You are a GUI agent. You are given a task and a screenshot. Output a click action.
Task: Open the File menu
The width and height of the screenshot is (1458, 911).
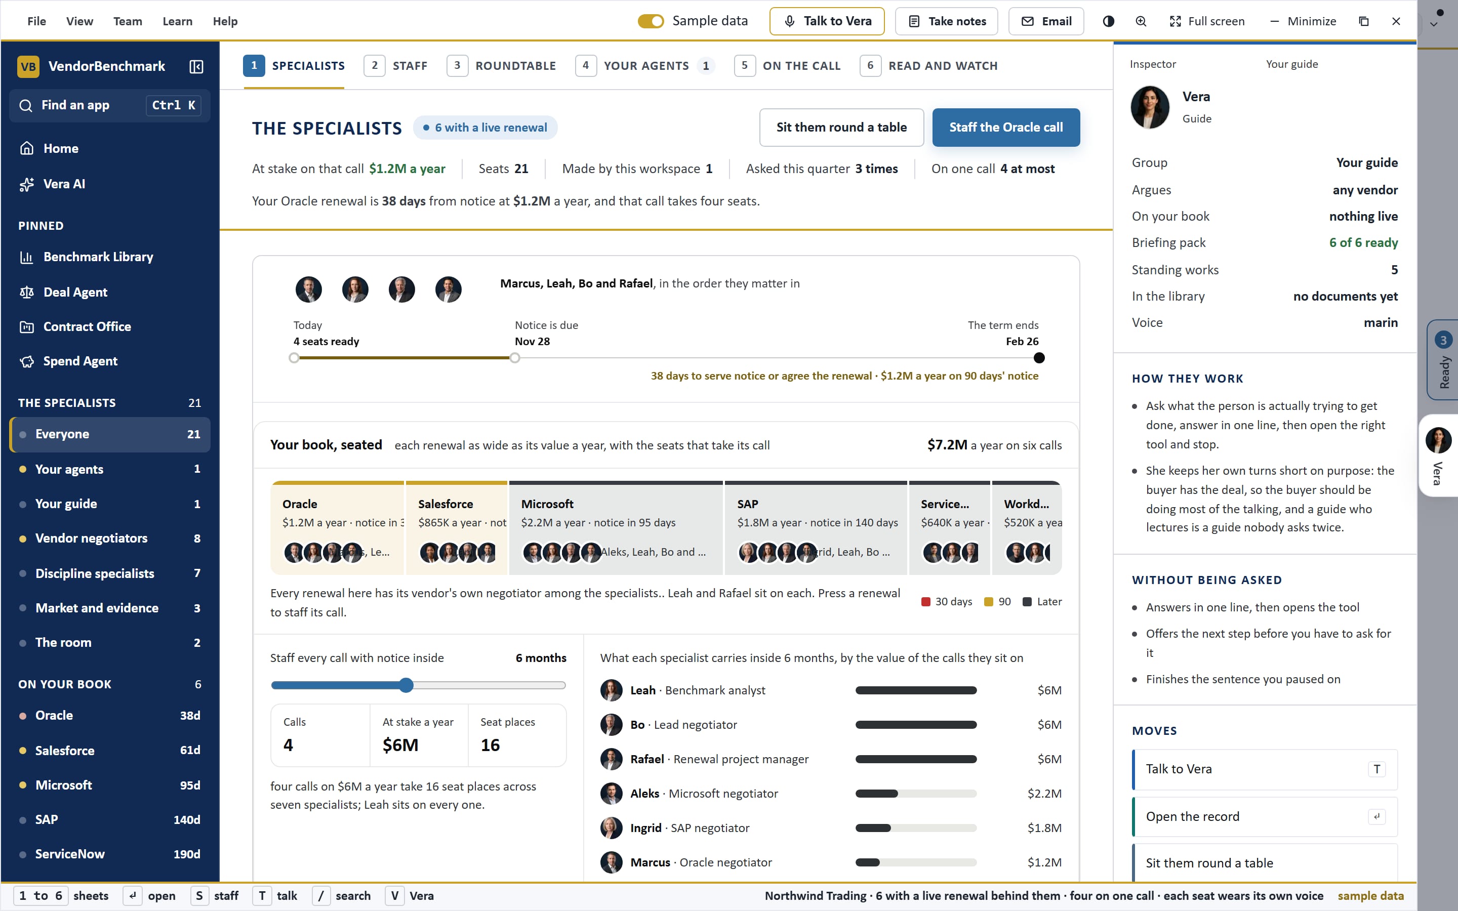[x=37, y=21]
